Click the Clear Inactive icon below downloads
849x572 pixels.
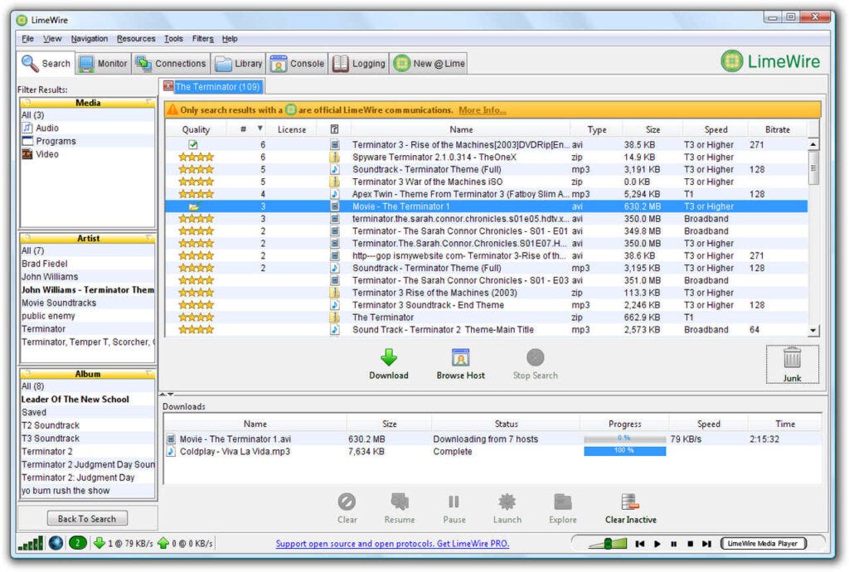click(629, 502)
